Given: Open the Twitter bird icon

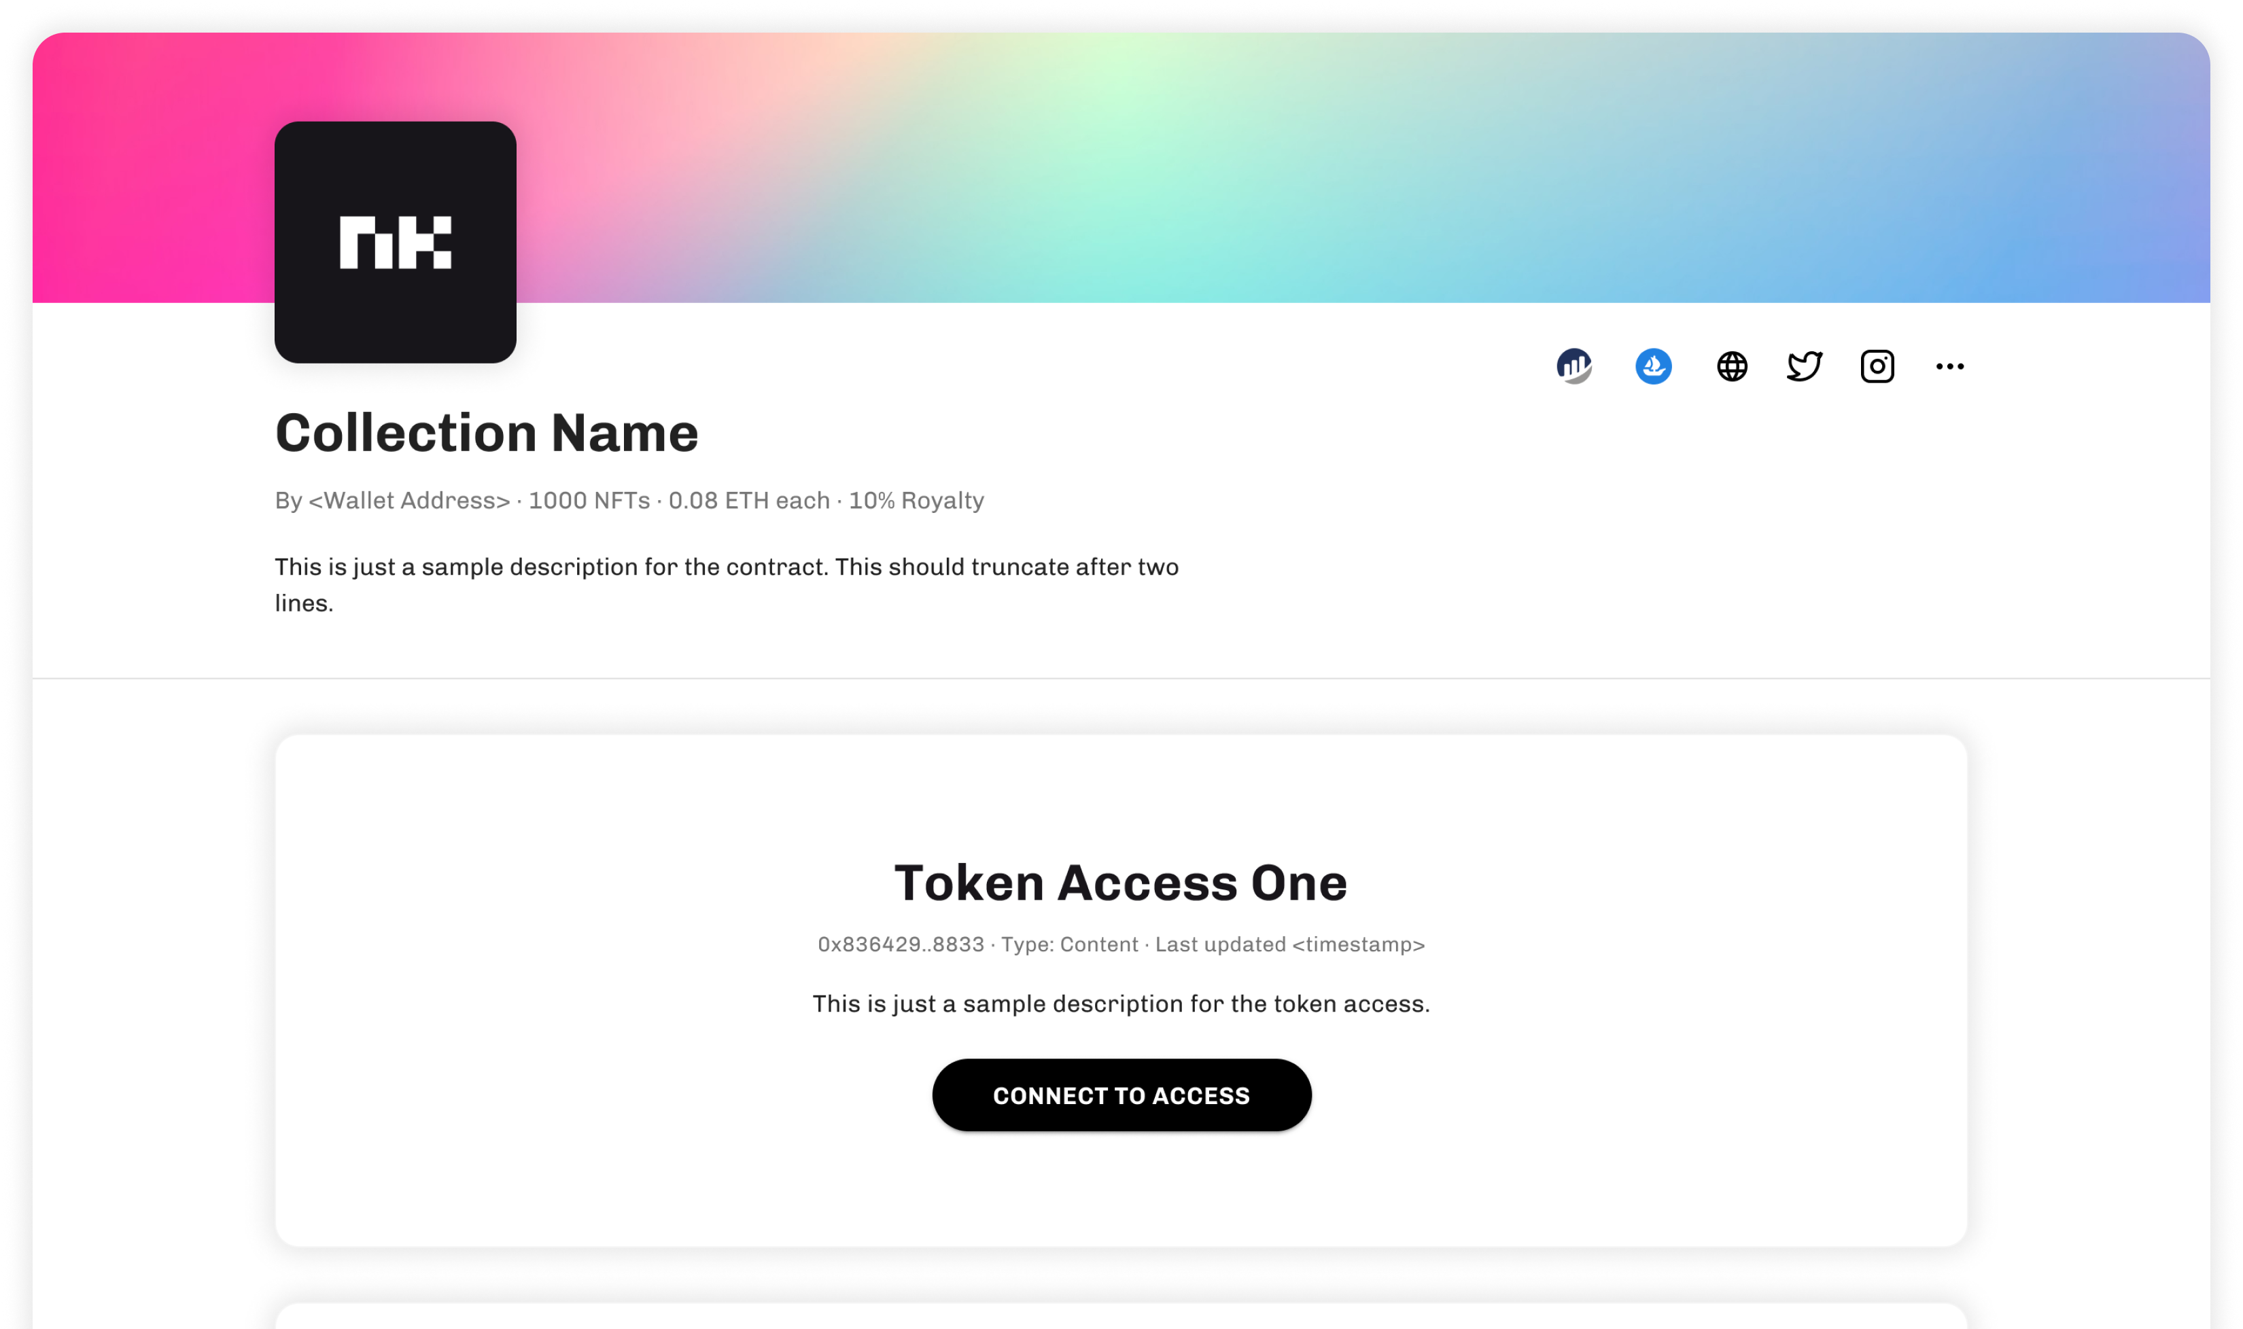Looking at the screenshot, I should click(x=1804, y=366).
